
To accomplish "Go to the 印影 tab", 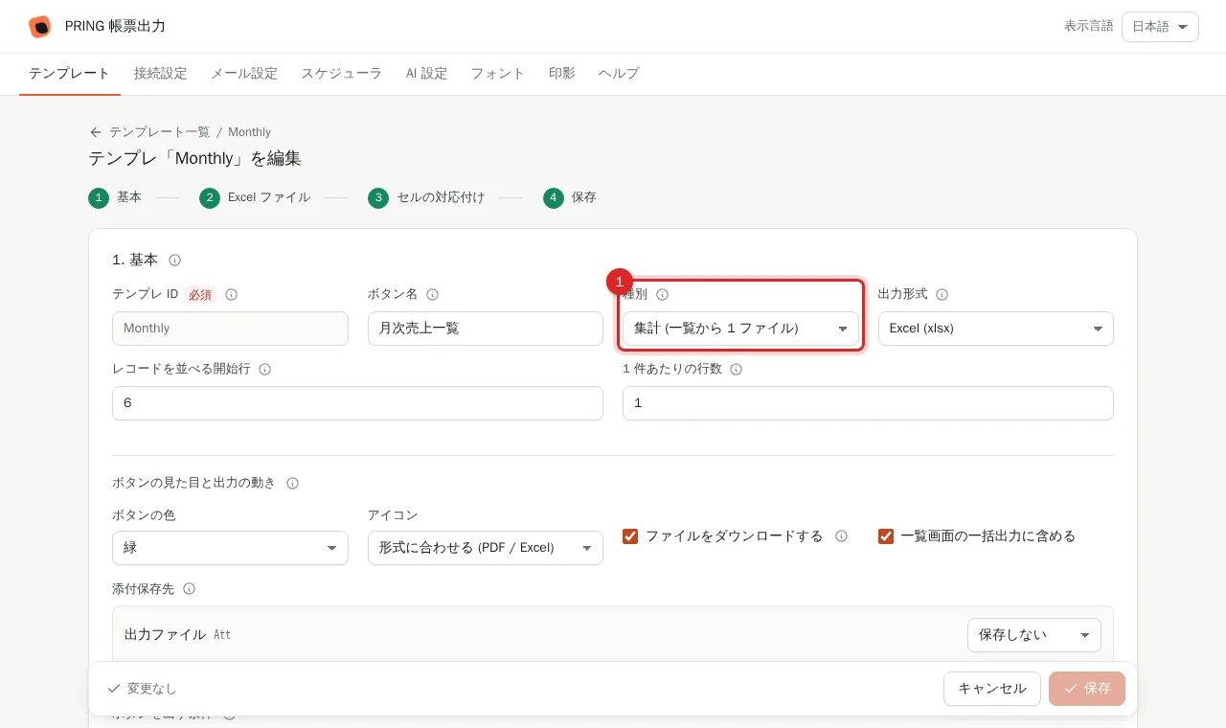I will pyautogui.click(x=562, y=74).
